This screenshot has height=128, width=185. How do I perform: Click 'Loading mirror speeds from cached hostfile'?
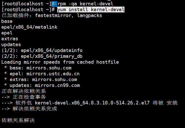coord(60,62)
